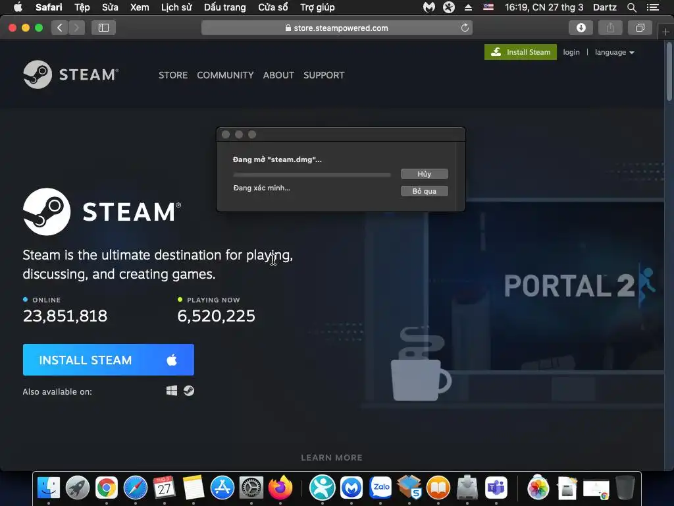Screen dimensions: 674x506
Task: Open Zalo from the Dock
Action: pos(381,488)
